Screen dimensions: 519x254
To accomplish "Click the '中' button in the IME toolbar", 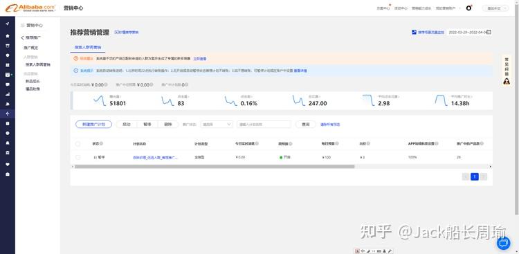I will pyautogui.click(x=363, y=251).
